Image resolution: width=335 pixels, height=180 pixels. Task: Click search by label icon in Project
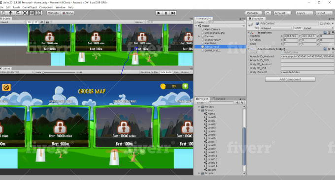(x=242, y=103)
